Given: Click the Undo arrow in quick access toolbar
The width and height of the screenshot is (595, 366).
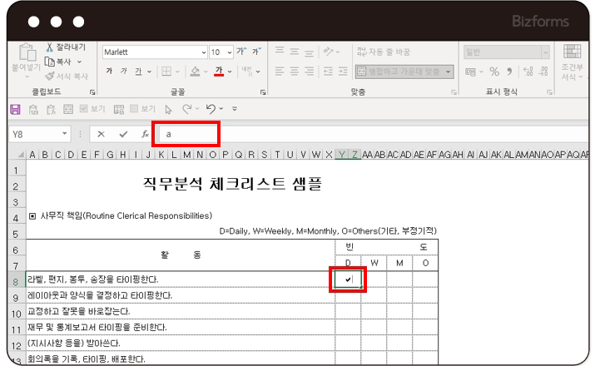Looking at the screenshot, I should (211, 108).
